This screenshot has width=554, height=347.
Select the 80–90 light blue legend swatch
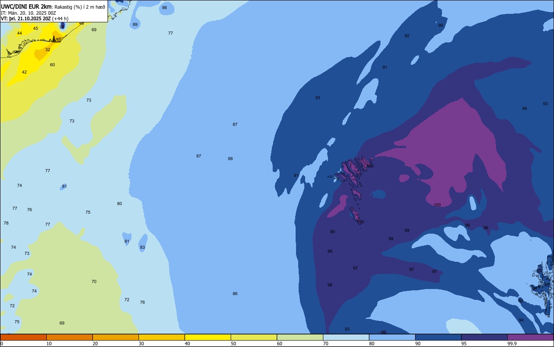[x=392, y=337]
